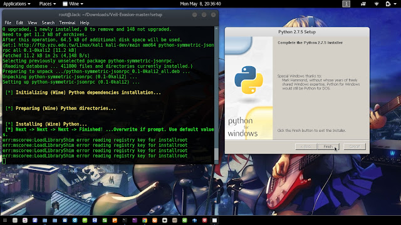401x225 pixels.
Task: Click the purple-blue dock icon beside the folders
Action: tap(35, 220)
